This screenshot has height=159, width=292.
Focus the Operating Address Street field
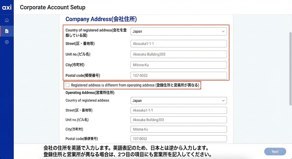click(x=179, y=110)
